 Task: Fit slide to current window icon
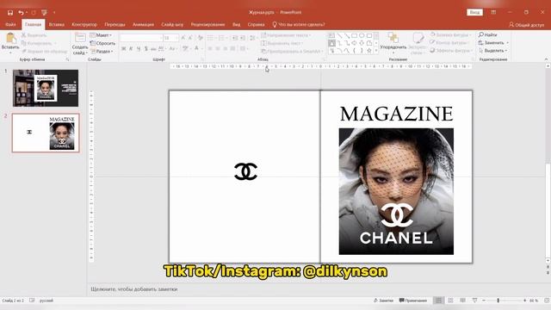[x=547, y=301]
